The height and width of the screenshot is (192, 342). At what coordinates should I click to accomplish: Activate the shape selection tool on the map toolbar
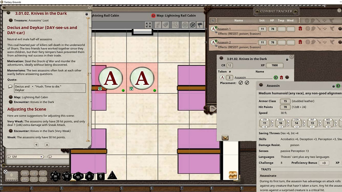tap(175, 25)
